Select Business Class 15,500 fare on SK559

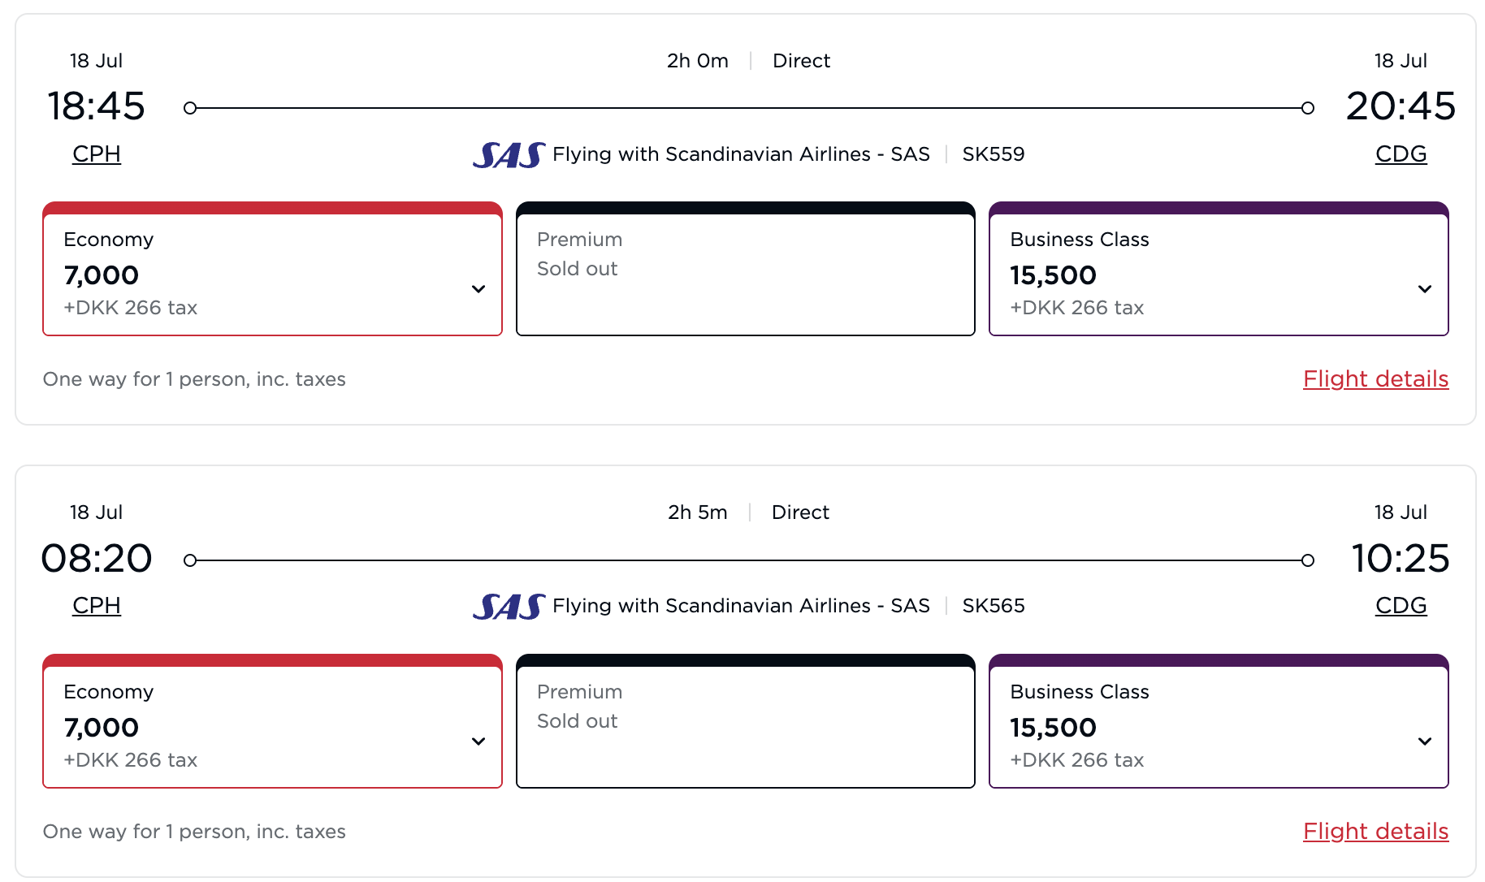tap(1219, 269)
